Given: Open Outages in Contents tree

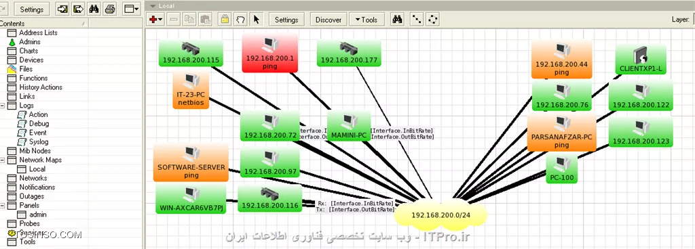Looking at the screenshot, I should (31, 196).
